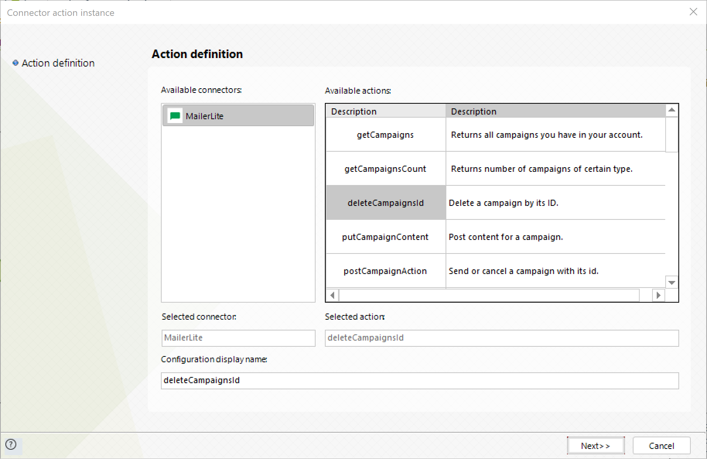Image resolution: width=707 pixels, height=459 pixels.
Task: Open the help question mark icon
Action: [x=11, y=444]
